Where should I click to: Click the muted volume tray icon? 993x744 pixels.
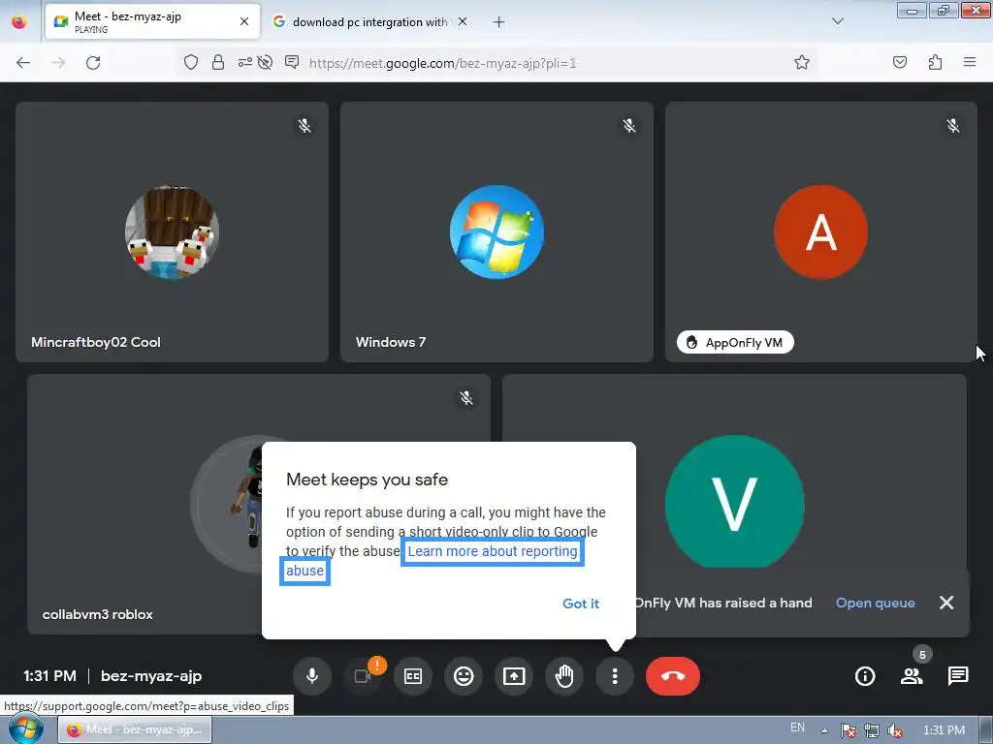895,730
